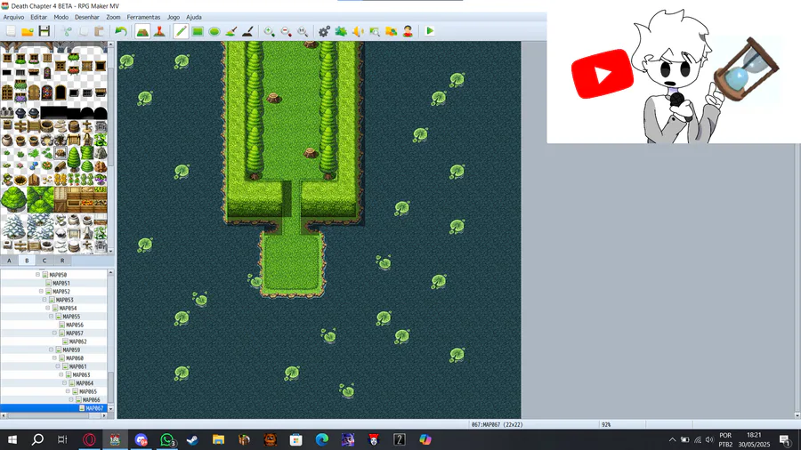Collapse the MAP050 tree node
801x450 pixels.
[x=37, y=275]
